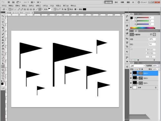Launch Bridge from application bar
The image size is (161, 121).
(x=9, y=2)
